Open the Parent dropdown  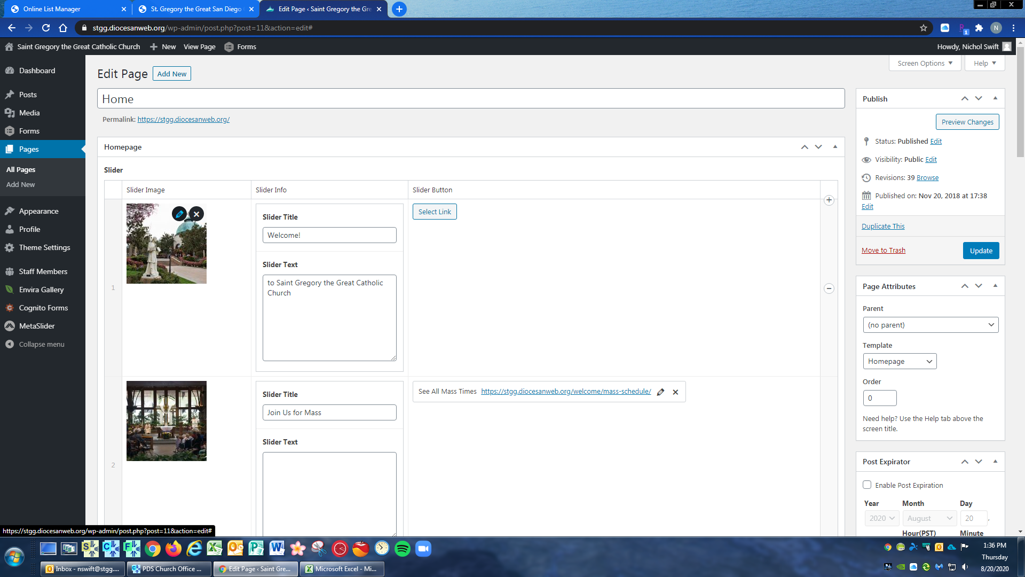930,325
